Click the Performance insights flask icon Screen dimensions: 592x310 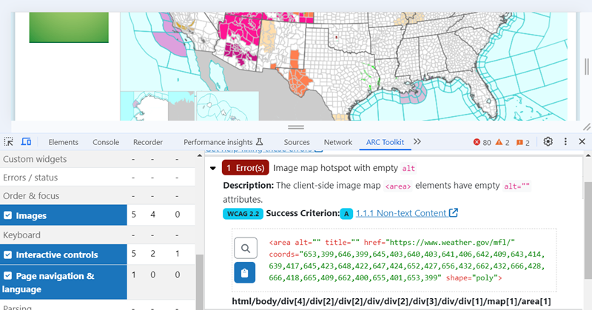260,142
